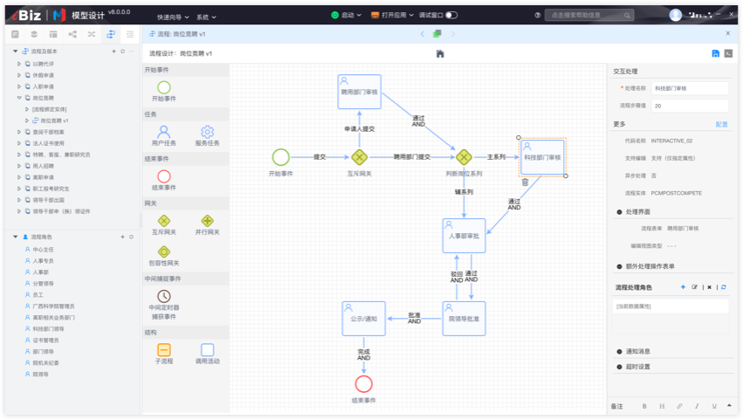The image size is (743, 420).
Task: Open the layers sidebar tab icon
Action: pyautogui.click(x=34, y=34)
